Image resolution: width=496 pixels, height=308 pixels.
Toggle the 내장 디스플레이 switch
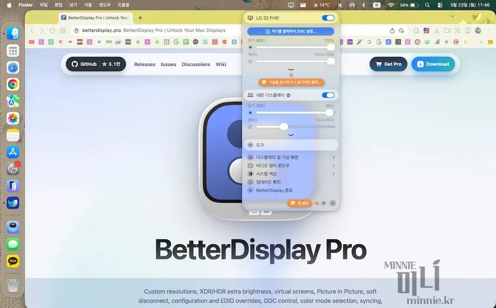tap(328, 95)
